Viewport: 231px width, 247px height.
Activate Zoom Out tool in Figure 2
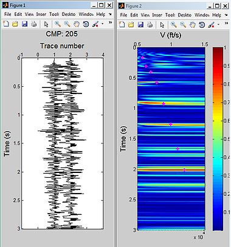tap(183, 25)
